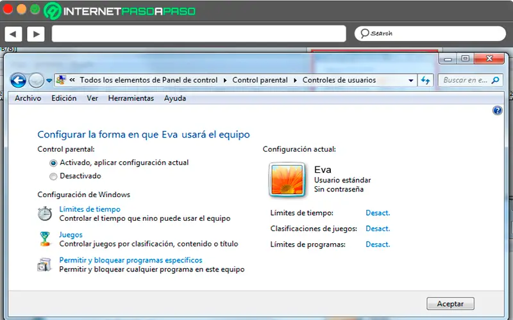Click Desact. next to Límites de tiempo
513x320 pixels.
[x=378, y=213]
